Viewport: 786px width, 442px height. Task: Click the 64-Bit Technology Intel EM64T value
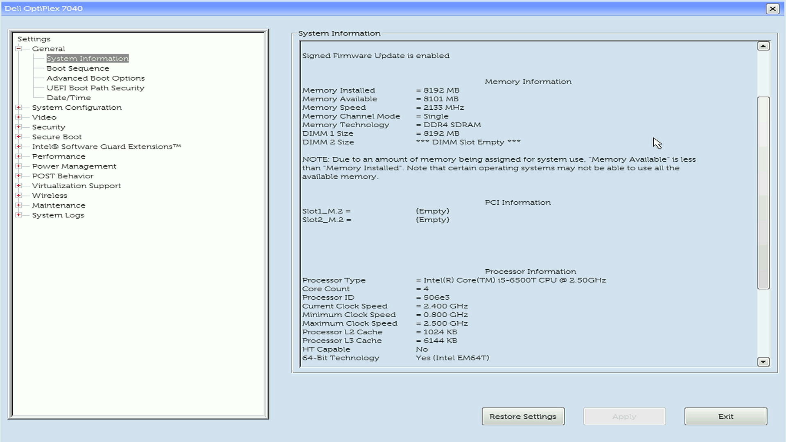(x=452, y=358)
